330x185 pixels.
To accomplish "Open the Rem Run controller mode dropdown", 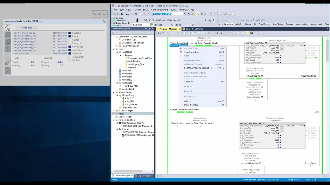I will (x=151, y=25).
